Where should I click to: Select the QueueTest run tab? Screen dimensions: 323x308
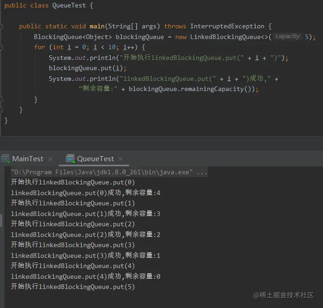coord(95,159)
